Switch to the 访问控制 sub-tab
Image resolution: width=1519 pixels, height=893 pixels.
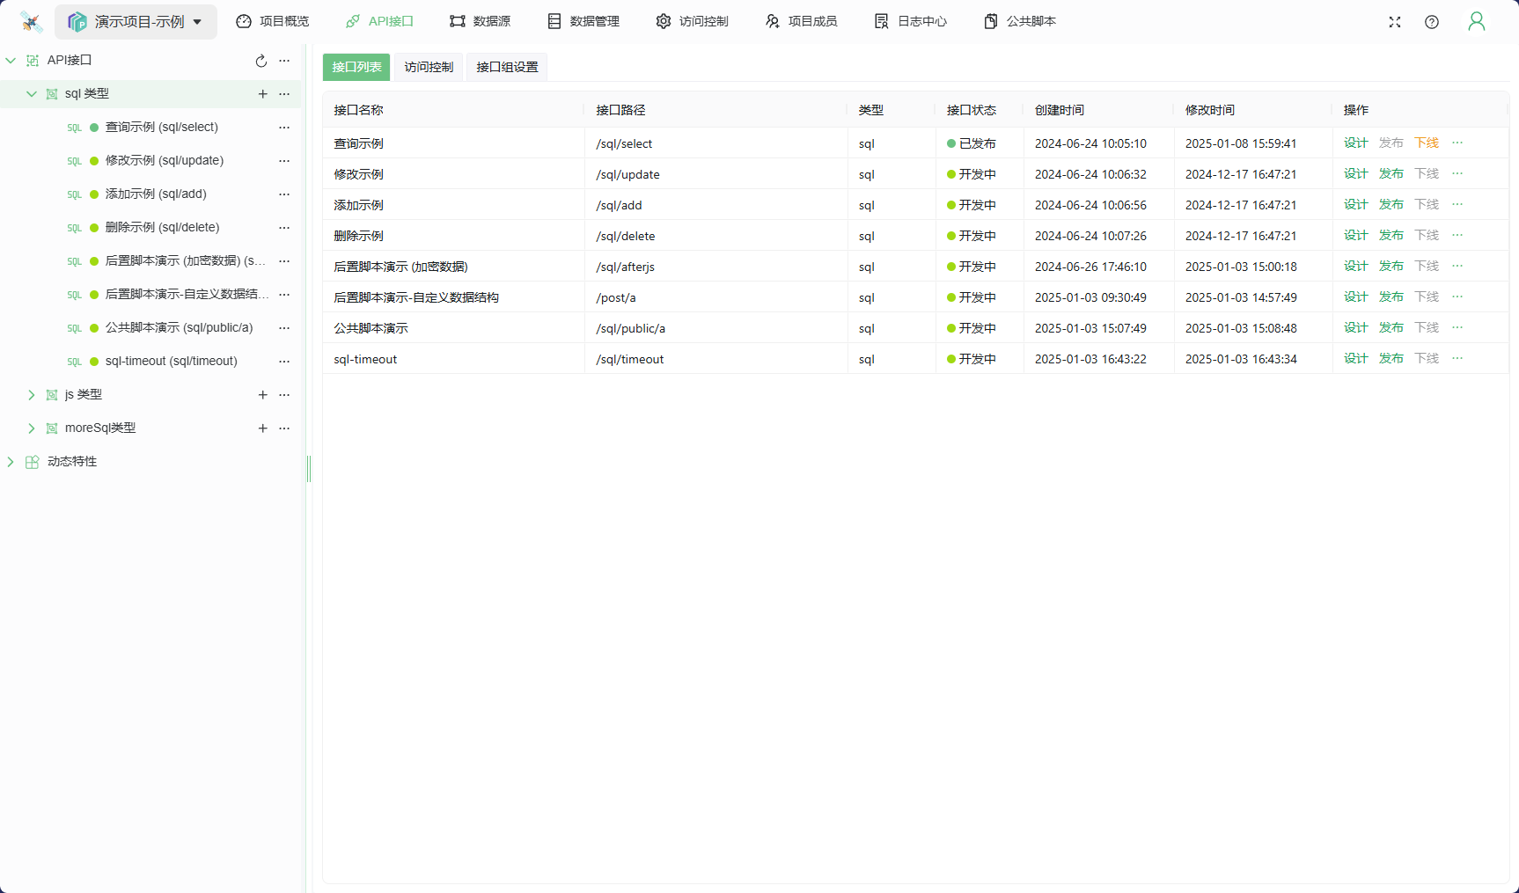(429, 67)
